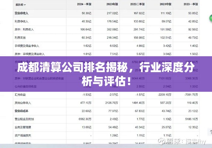212x148 pixels.
Task: Click the 利息支出 row label
Action: pyautogui.click(x=20, y=38)
